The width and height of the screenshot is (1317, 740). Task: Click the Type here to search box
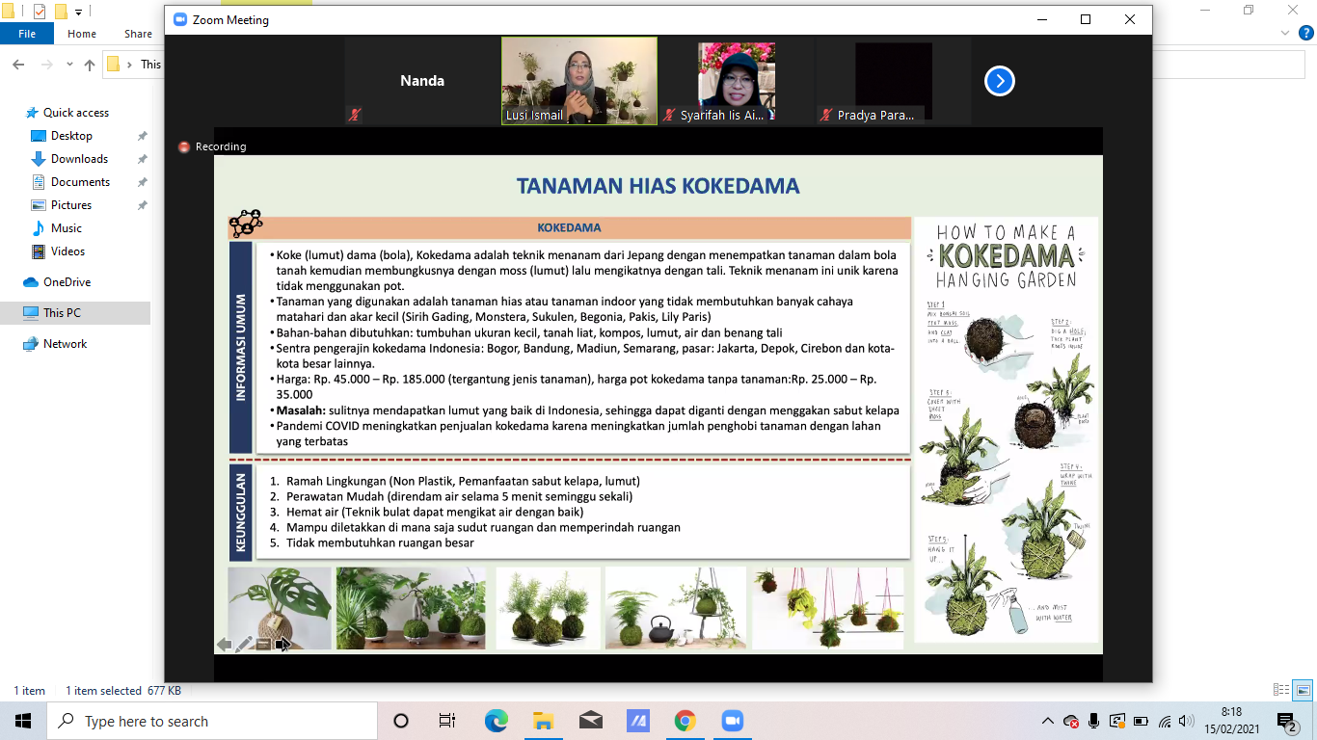212,721
